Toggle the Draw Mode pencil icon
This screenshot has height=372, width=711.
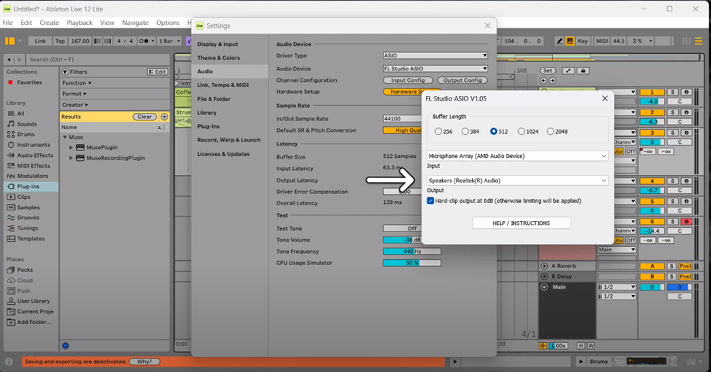(x=559, y=41)
